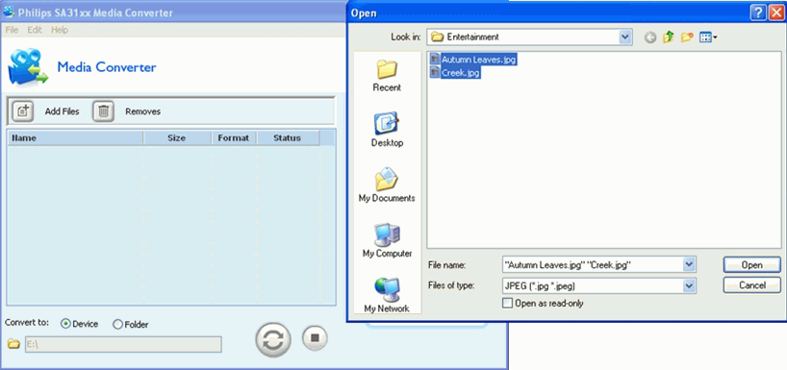Go up one folder level in the Open dialog

click(x=668, y=37)
